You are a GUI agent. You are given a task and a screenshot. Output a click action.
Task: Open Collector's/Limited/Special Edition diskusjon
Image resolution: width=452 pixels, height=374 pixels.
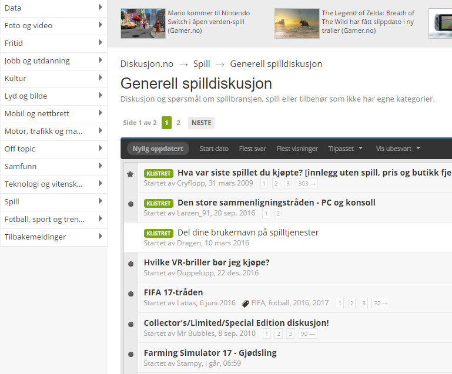(x=236, y=323)
